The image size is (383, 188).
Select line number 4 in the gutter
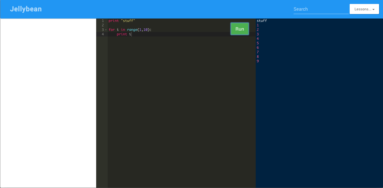(x=103, y=34)
